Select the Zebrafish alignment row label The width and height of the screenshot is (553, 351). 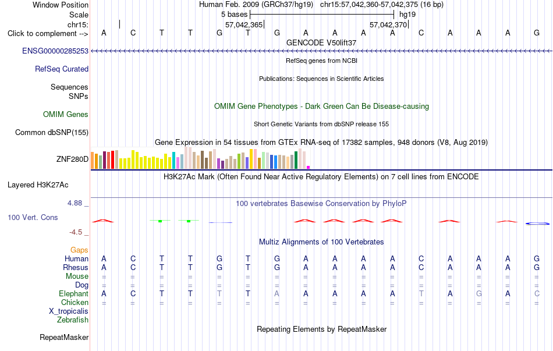coord(73,320)
